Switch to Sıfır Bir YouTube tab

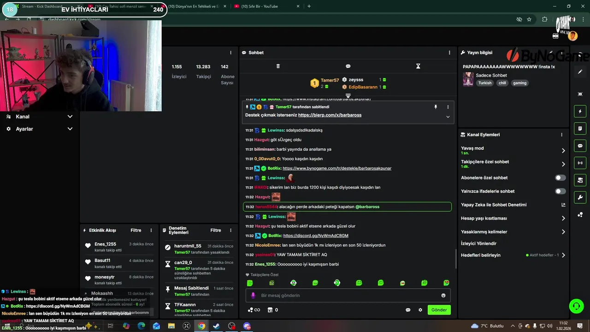coord(266,6)
